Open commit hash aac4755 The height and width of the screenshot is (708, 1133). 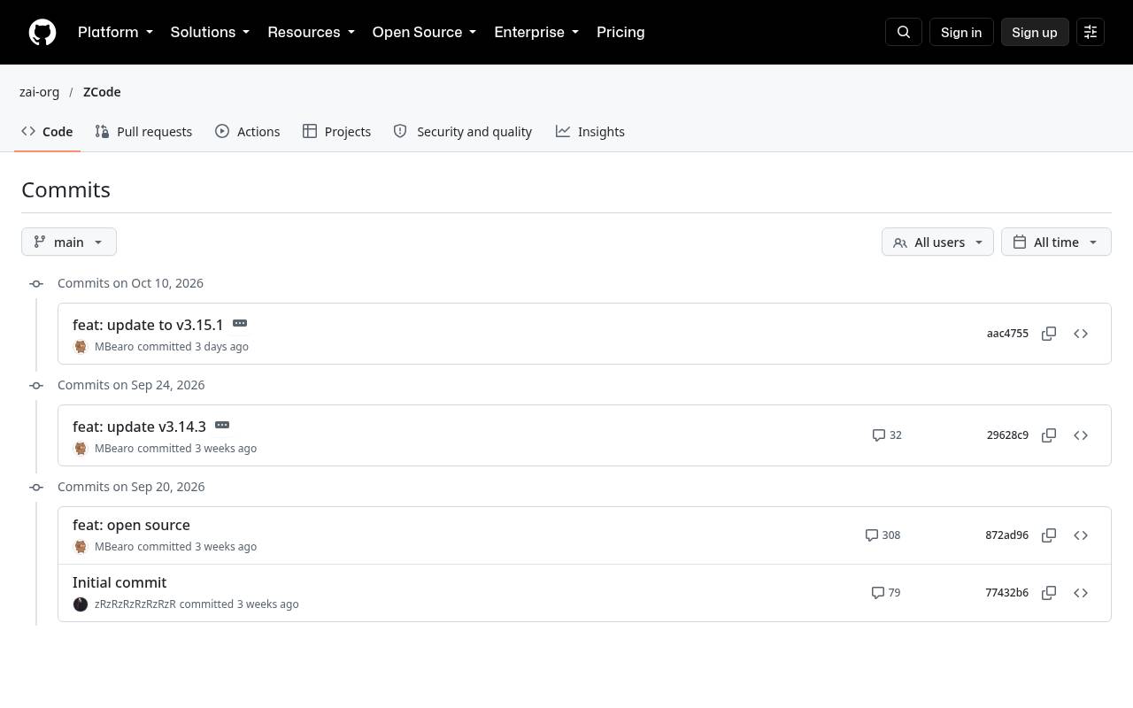(1007, 334)
